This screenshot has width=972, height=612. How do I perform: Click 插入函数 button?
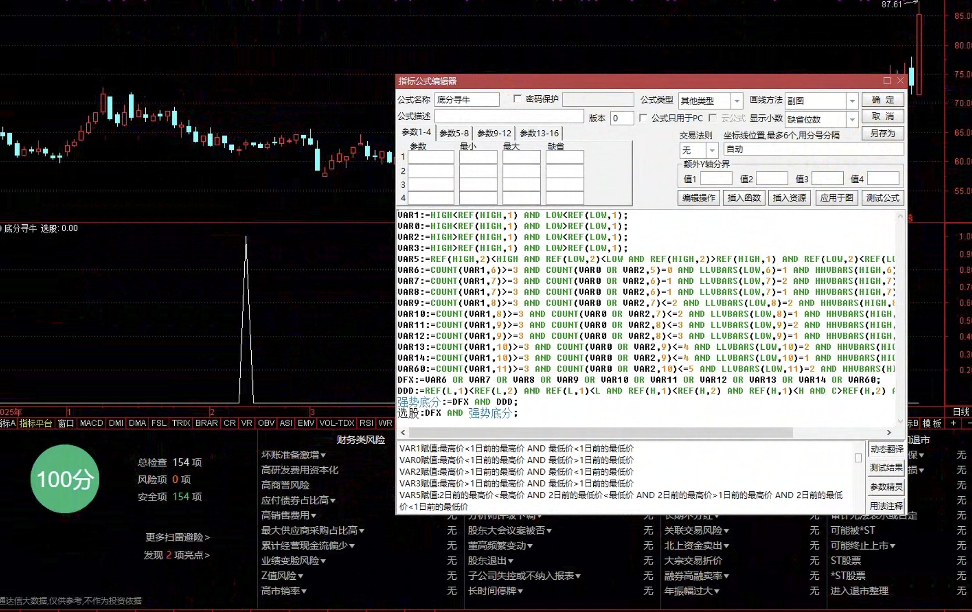[x=744, y=198]
